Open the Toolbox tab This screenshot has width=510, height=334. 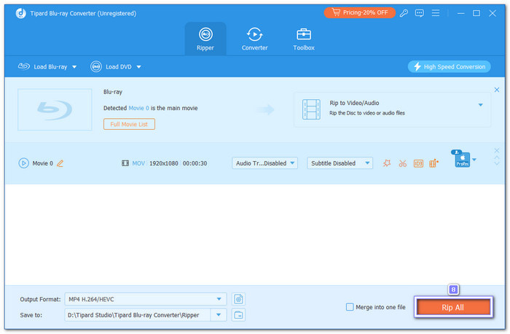click(304, 39)
